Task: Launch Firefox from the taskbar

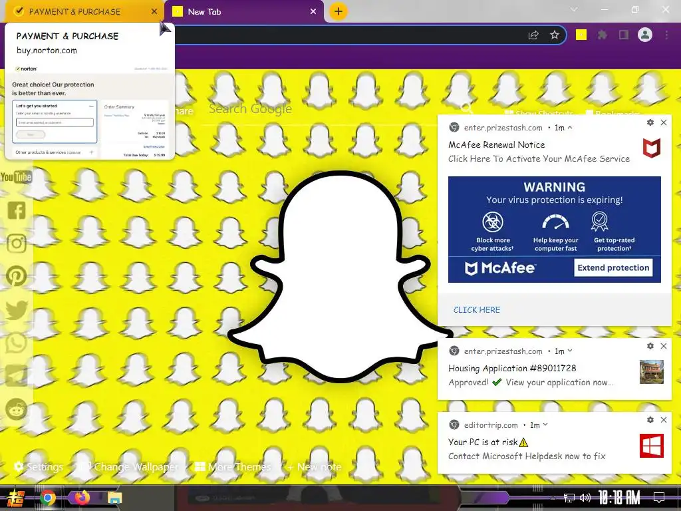Action: (82, 498)
